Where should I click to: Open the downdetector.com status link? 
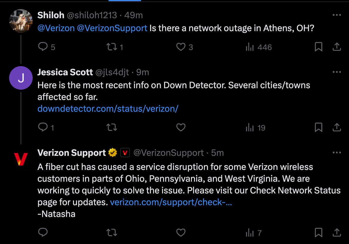tap(108, 108)
